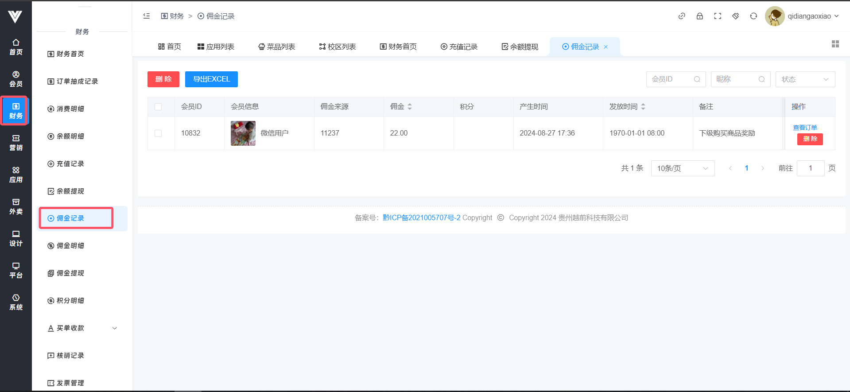
Task: Toggle fullscreen mode icon
Action: [718, 16]
